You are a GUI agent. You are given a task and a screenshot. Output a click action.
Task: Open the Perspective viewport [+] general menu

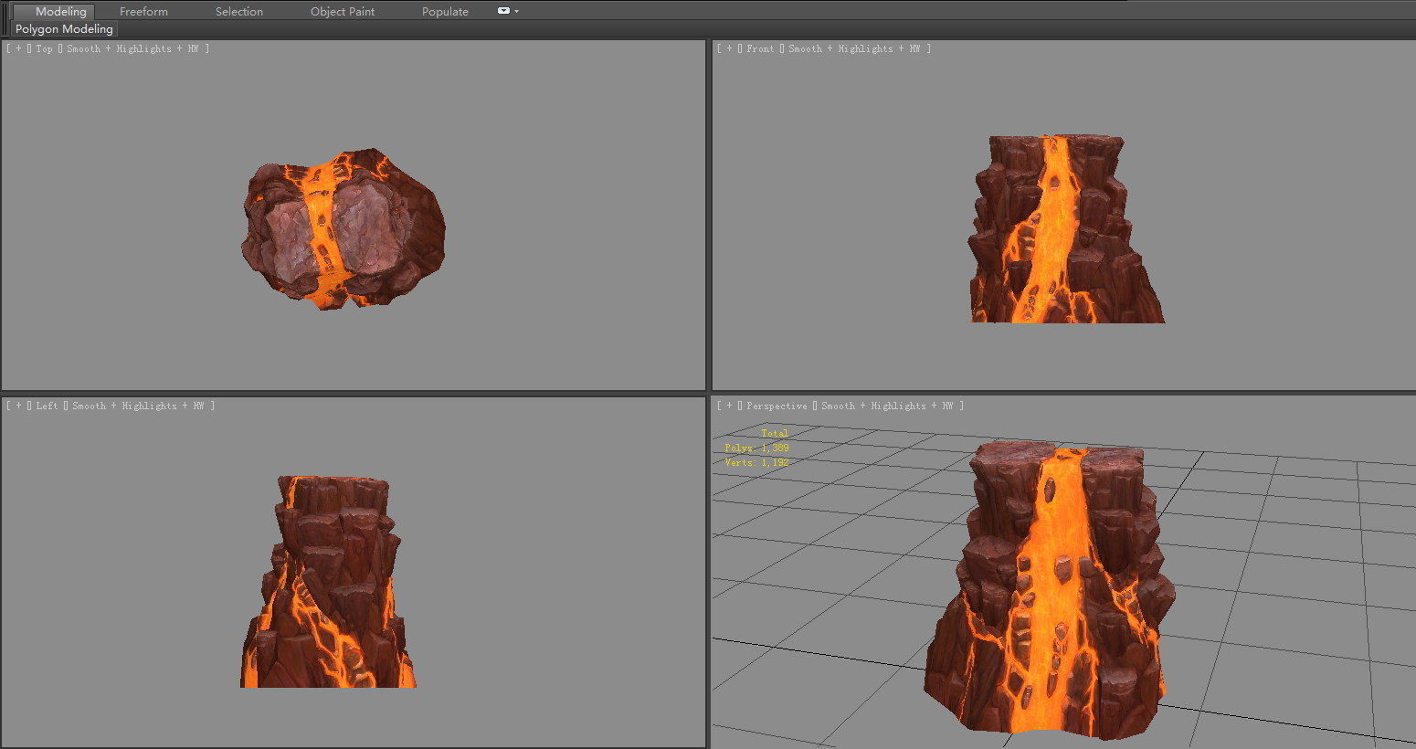(x=729, y=406)
